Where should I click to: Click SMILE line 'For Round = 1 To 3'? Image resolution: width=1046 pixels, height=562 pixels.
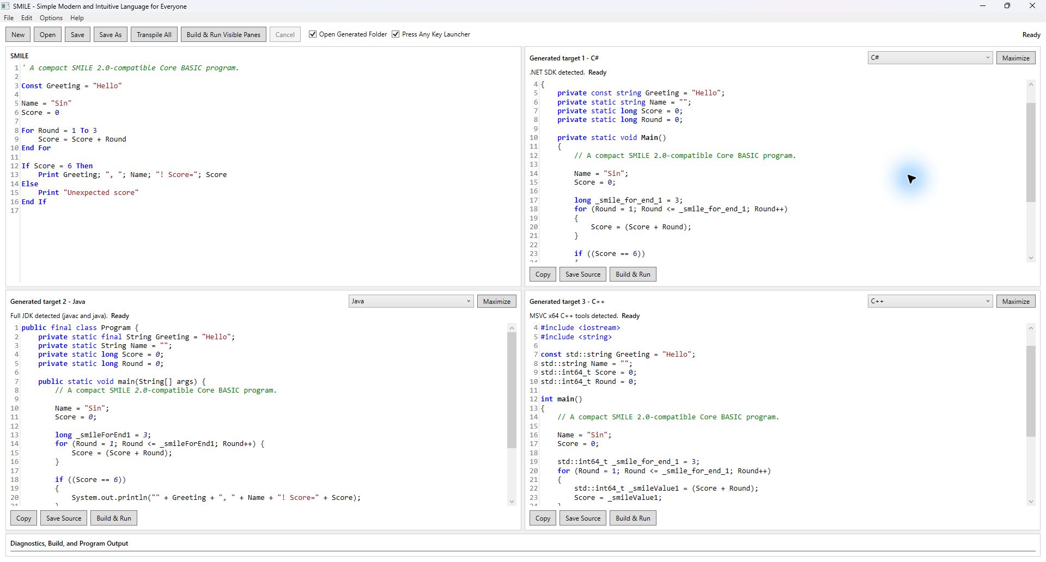(x=59, y=131)
